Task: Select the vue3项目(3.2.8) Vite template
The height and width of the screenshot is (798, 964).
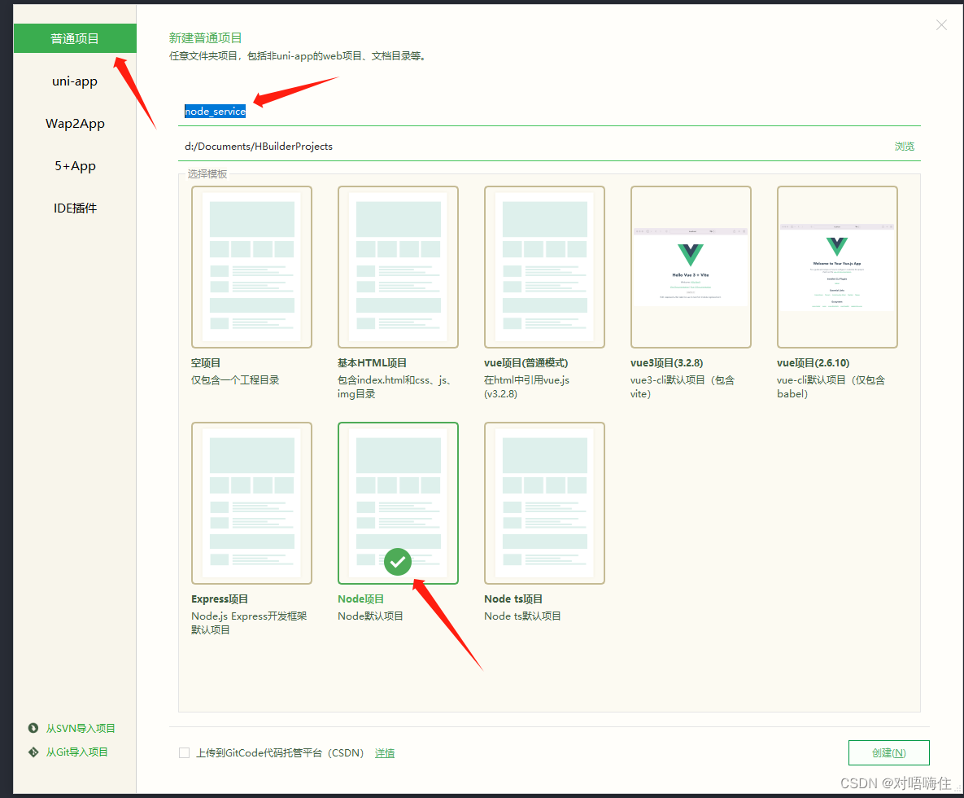Action: 691,267
